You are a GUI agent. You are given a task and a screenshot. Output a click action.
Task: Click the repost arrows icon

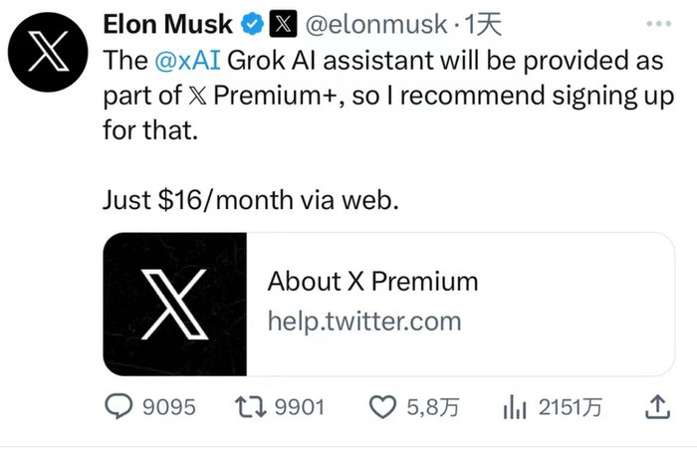click(x=252, y=407)
